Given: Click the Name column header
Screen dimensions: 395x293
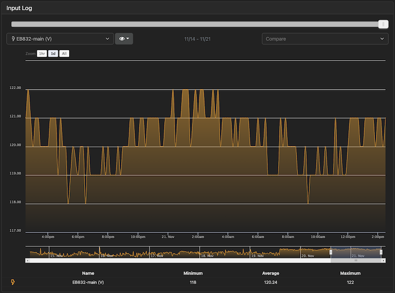Looking at the screenshot, I should [x=88, y=273].
